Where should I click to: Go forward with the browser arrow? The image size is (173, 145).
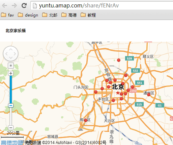[14, 5]
